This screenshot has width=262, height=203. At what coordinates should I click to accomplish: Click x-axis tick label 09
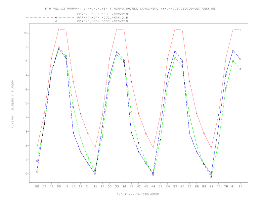point(59,186)
